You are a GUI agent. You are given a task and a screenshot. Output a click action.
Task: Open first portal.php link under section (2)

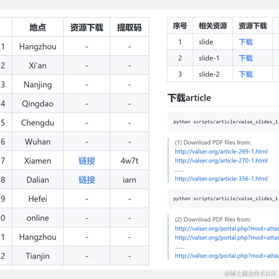pos(227,228)
